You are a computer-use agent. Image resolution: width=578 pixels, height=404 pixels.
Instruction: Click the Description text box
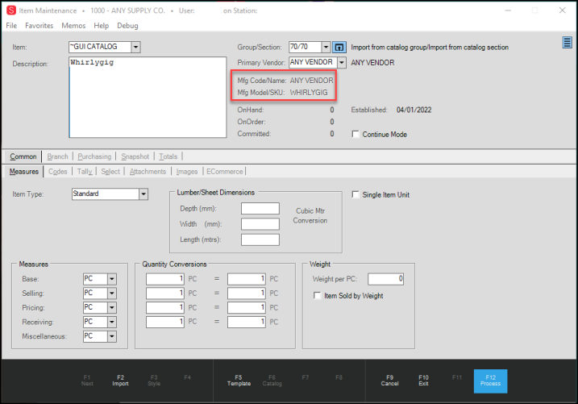[x=148, y=98]
